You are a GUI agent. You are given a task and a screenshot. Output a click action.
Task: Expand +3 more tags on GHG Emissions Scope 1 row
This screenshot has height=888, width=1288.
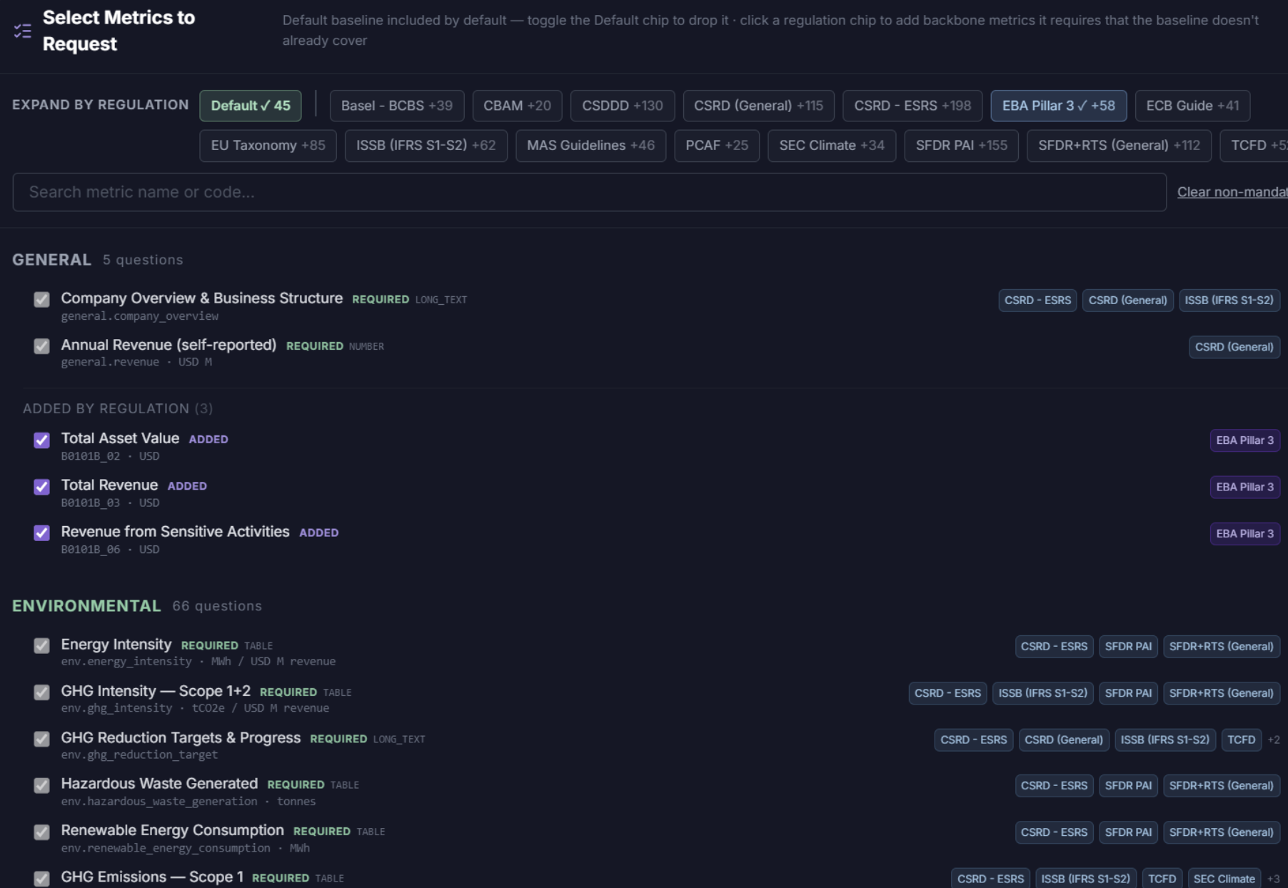(1273, 879)
